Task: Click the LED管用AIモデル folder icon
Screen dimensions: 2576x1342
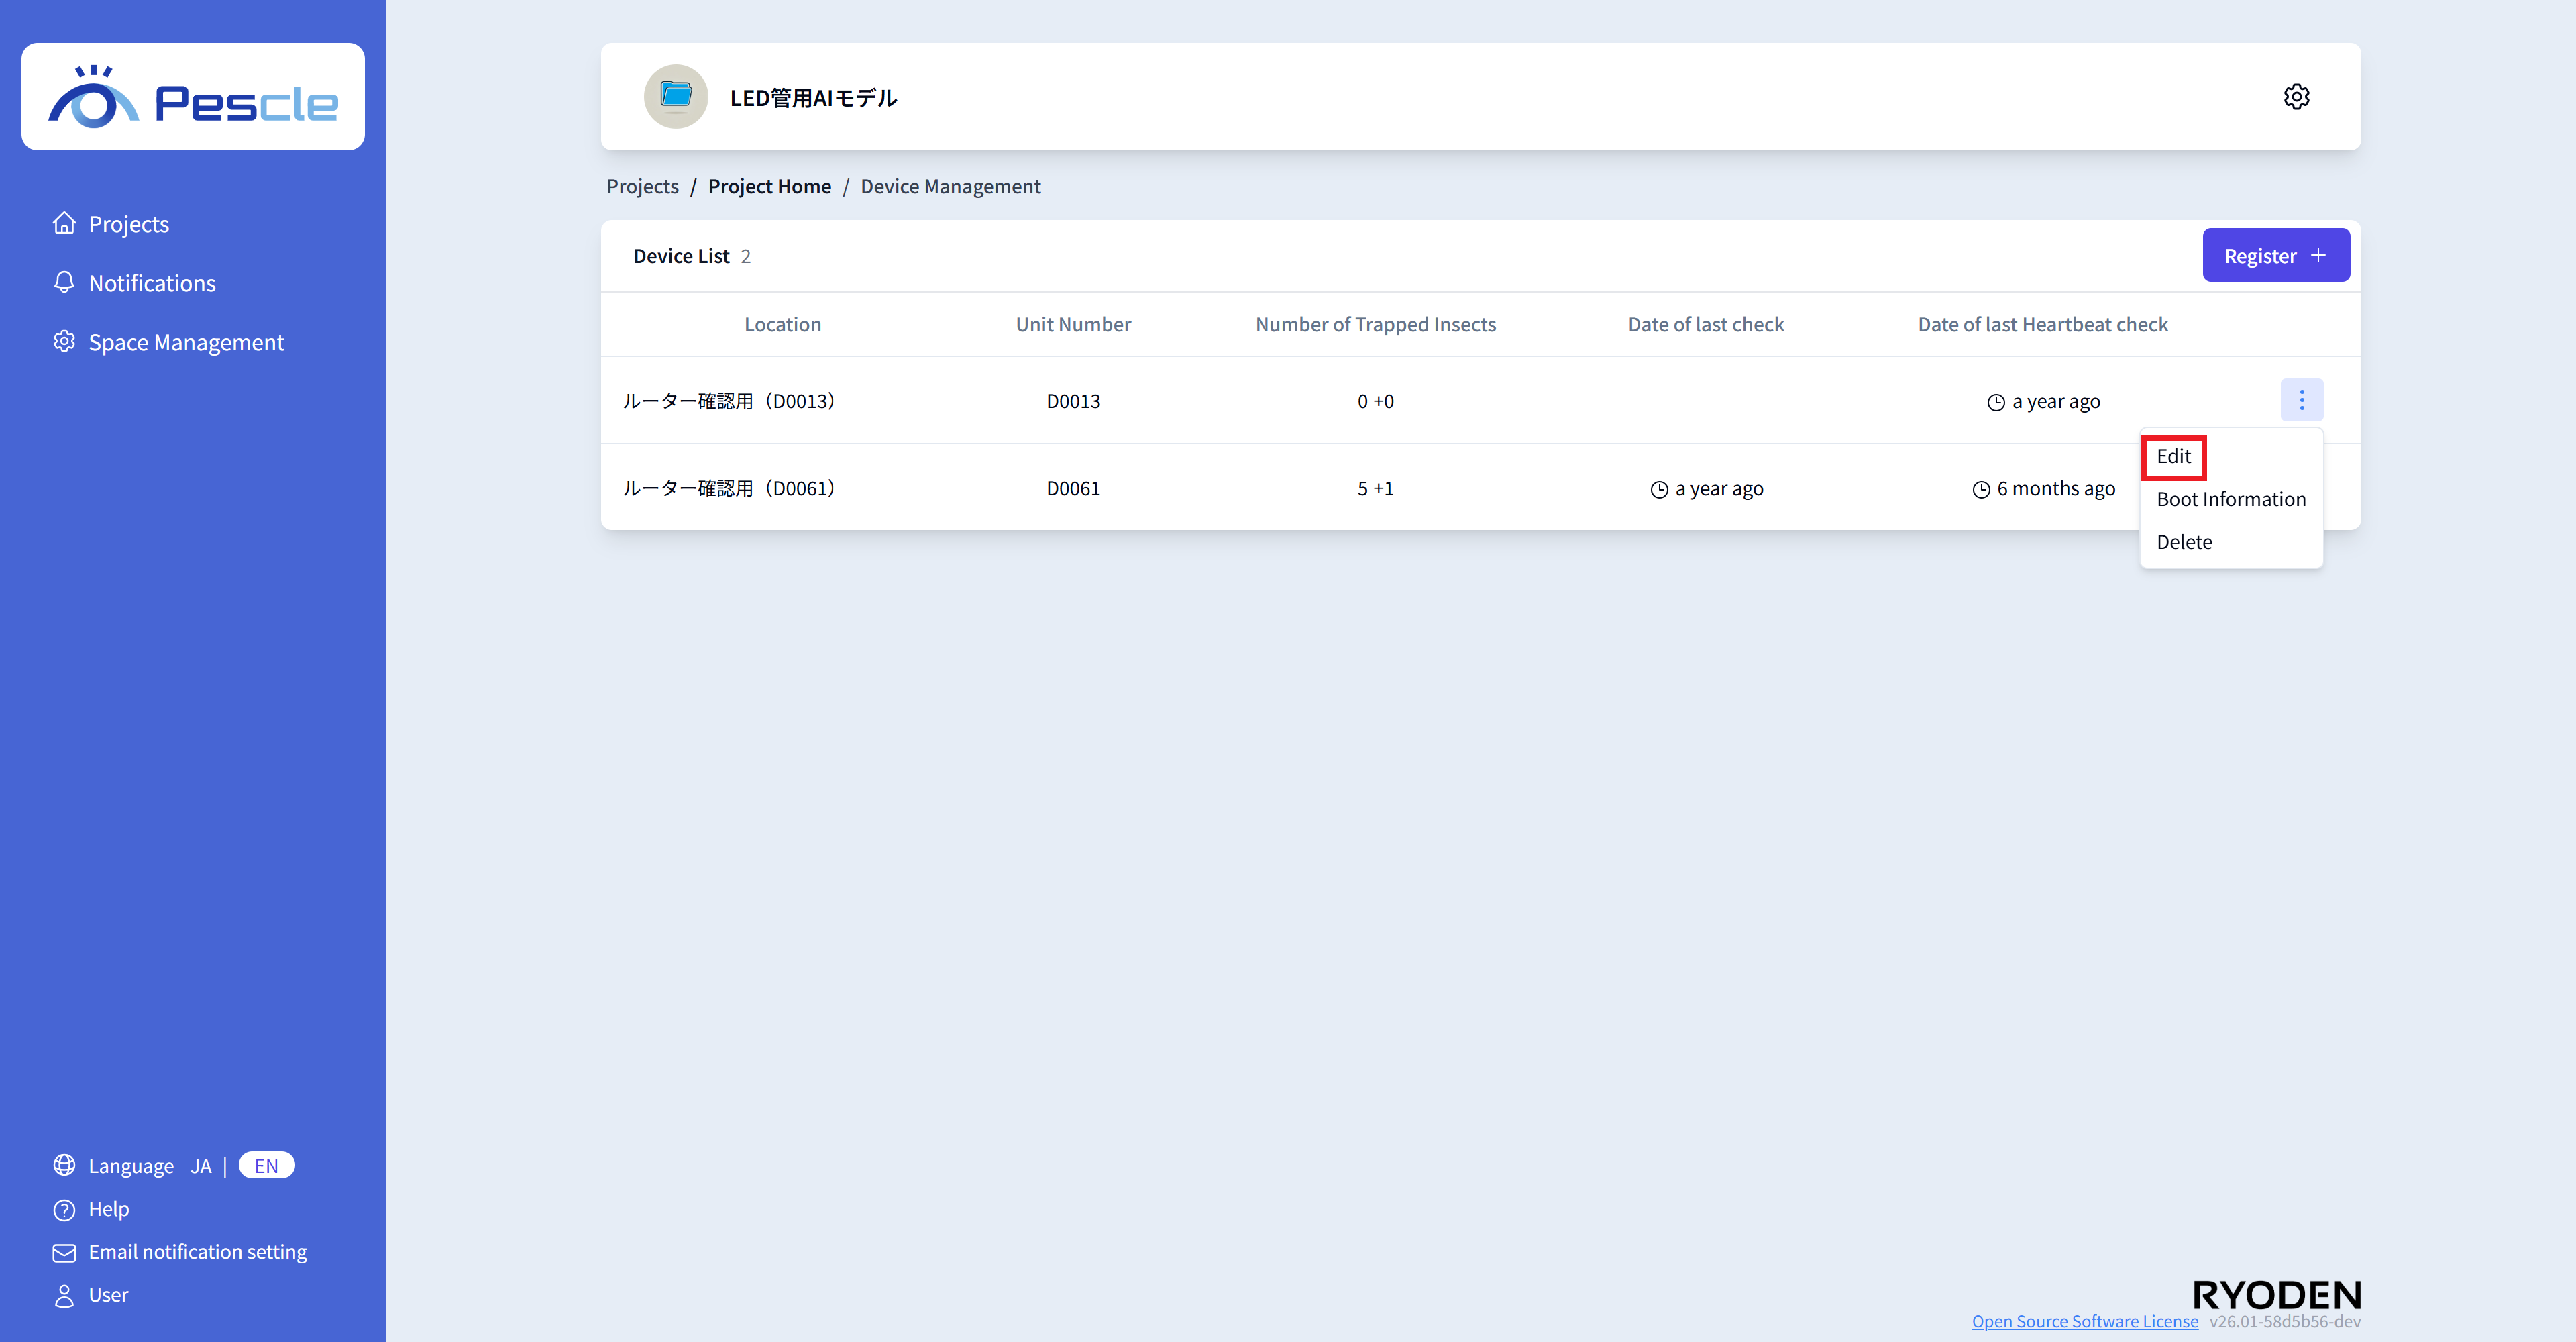Action: click(x=676, y=97)
